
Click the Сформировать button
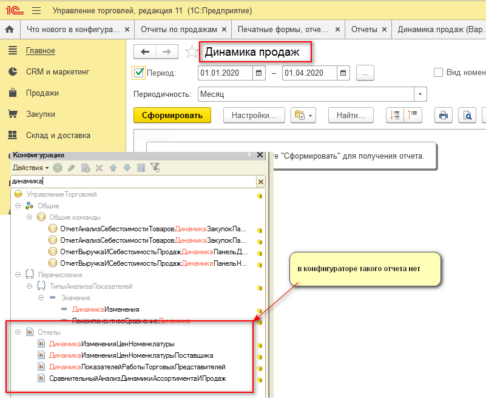pos(172,115)
